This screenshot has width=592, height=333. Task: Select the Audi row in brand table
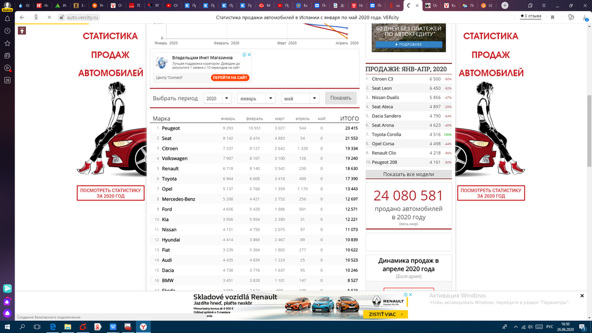point(254,260)
